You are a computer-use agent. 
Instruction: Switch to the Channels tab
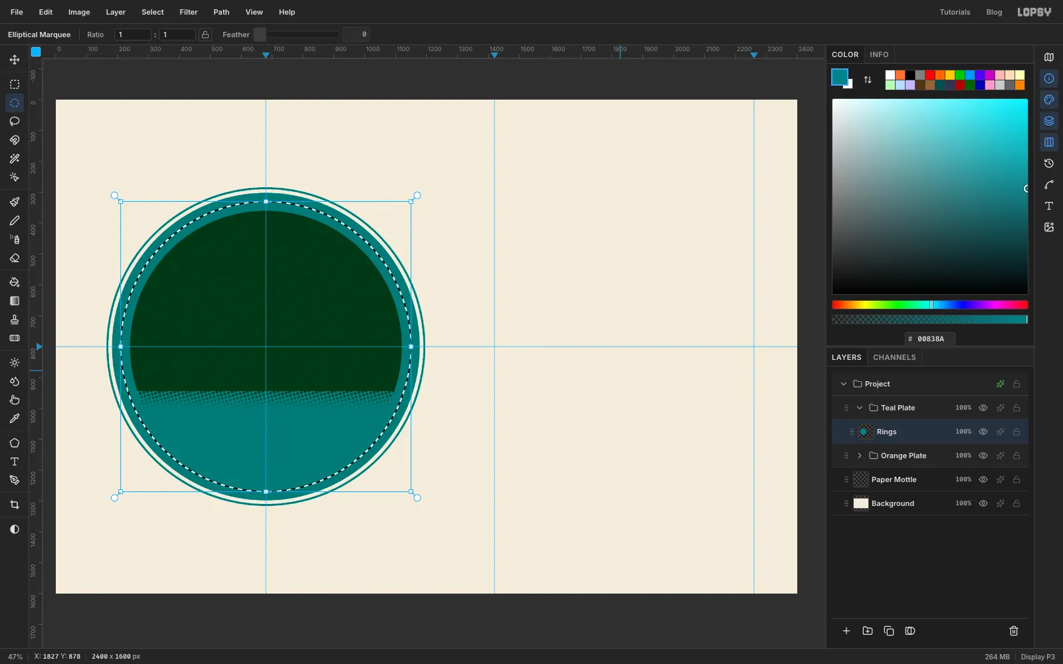click(894, 357)
